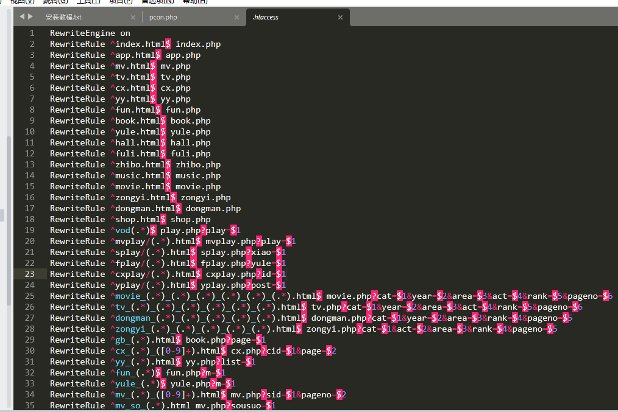Place cursor on 'index.php' text
Image resolution: width=618 pixels, height=412 pixels.
[198, 44]
